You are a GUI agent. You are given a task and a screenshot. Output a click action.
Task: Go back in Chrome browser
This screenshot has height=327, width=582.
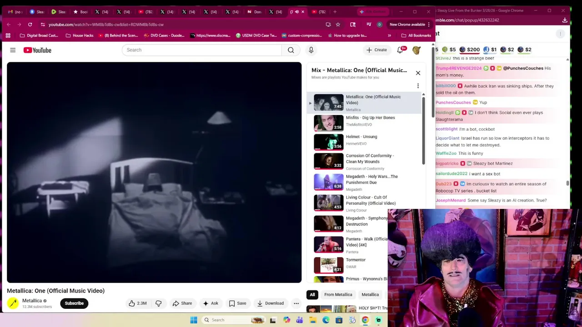pyautogui.click(x=8, y=25)
